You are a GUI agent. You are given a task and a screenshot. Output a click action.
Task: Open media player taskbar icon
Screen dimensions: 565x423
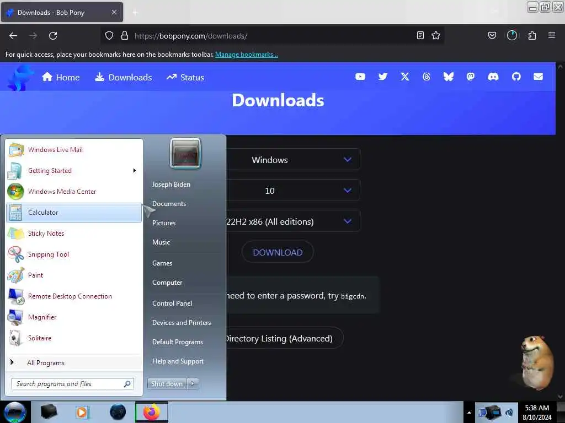point(82,412)
